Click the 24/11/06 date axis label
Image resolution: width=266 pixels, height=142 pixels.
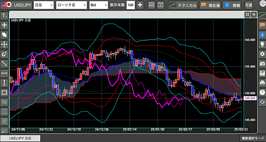click(x=18, y=129)
